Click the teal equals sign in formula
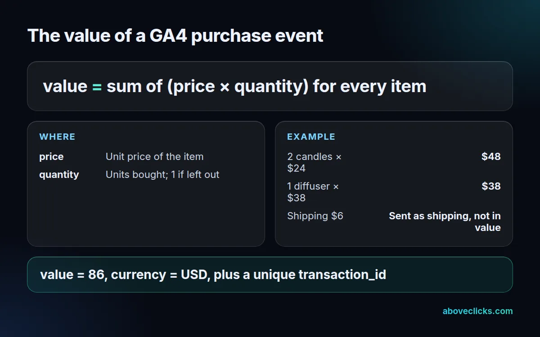 pos(97,86)
